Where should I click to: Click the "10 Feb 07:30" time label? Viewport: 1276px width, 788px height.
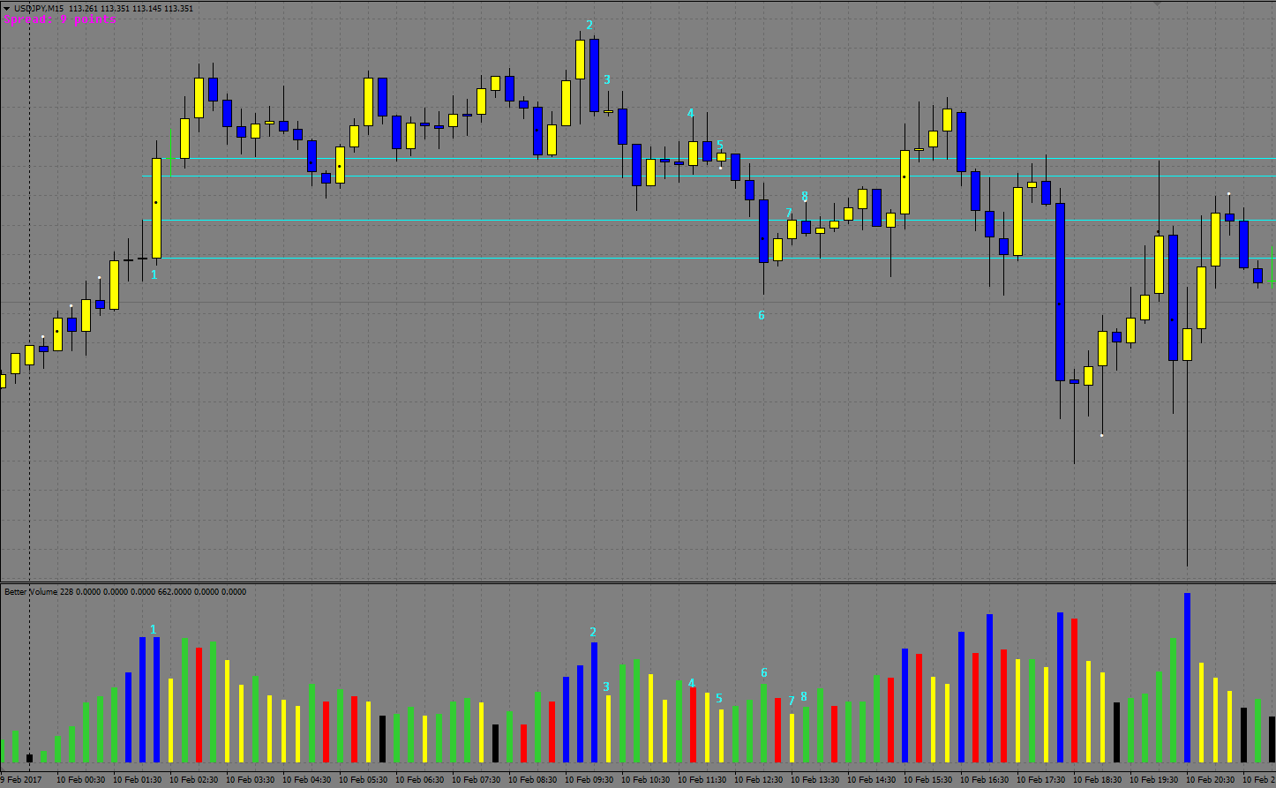pyautogui.click(x=476, y=780)
